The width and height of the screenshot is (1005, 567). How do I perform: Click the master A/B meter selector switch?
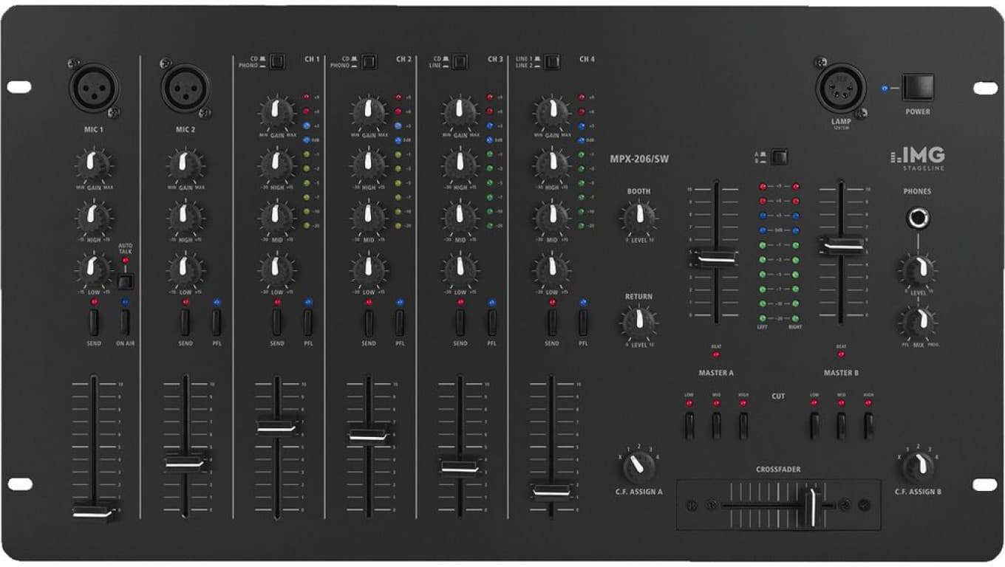click(778, 157)
